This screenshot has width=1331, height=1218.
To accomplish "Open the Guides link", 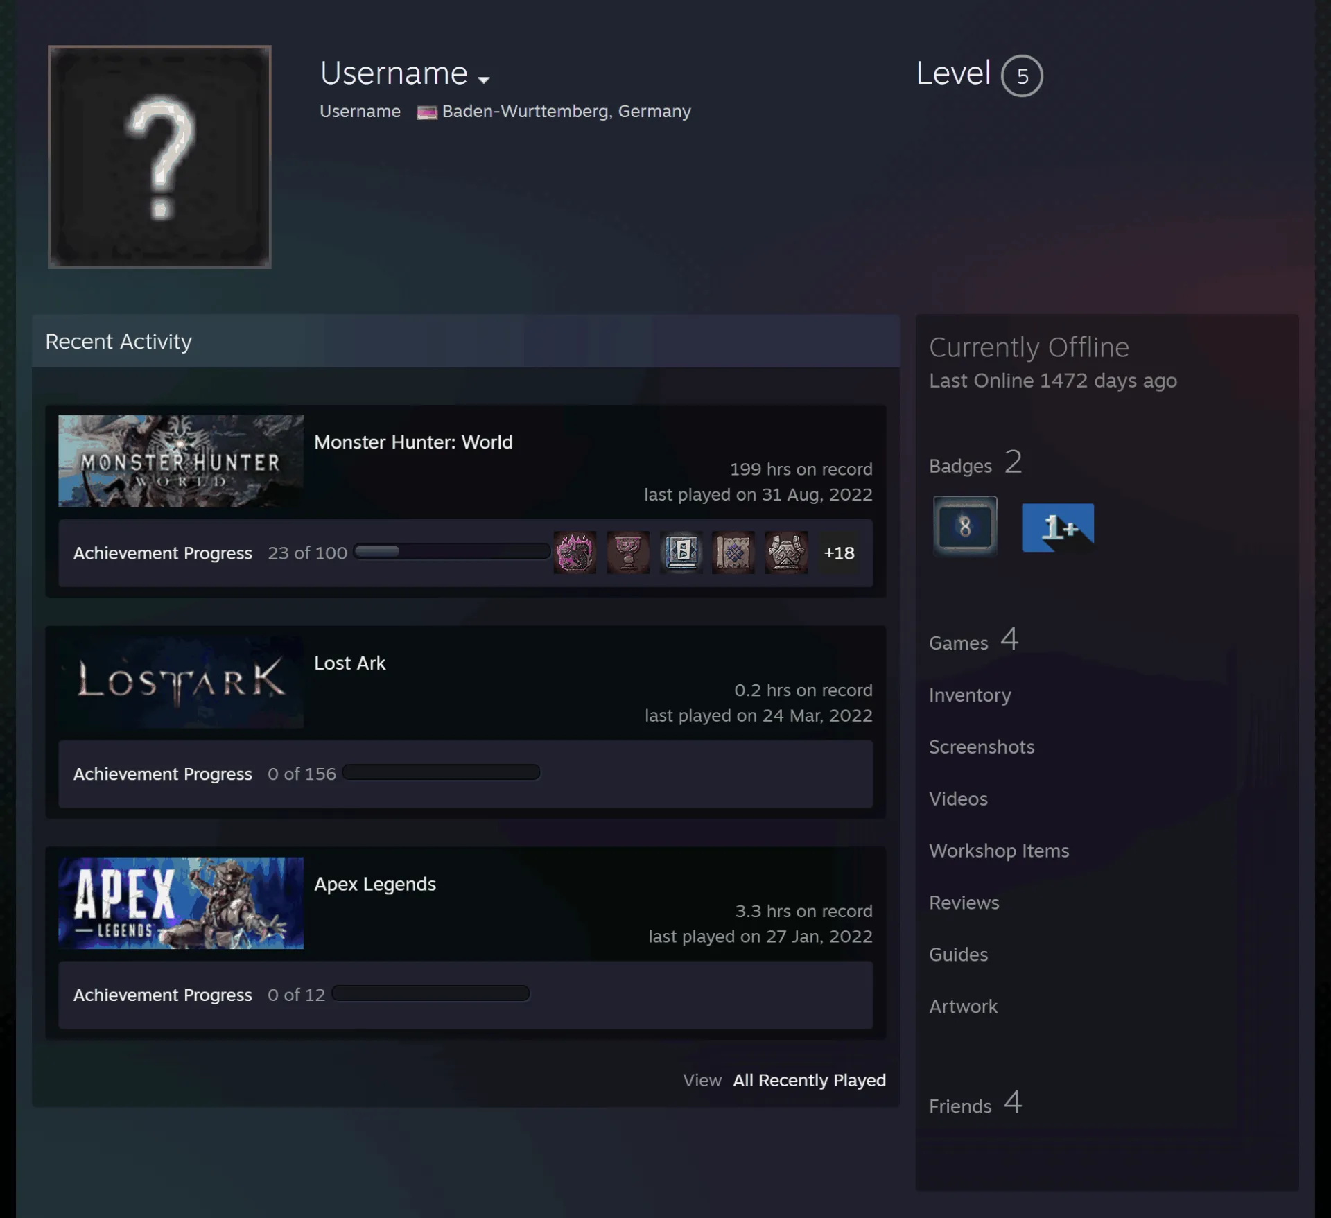I will click(958, 955).
